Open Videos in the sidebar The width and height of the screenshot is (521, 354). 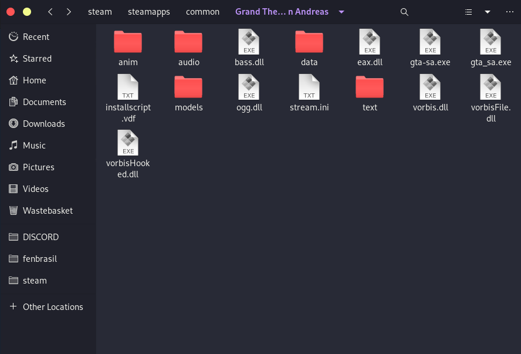click(x=48, y=189)
